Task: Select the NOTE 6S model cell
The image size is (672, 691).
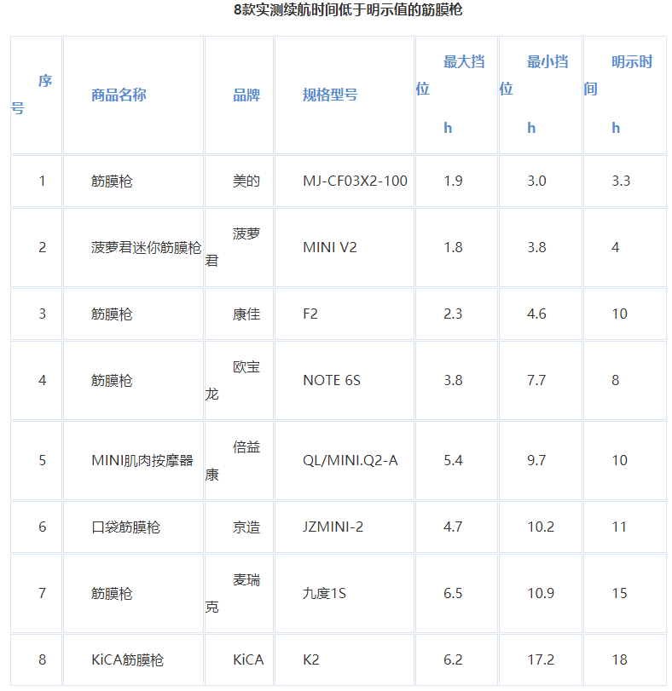Action: 332,381
